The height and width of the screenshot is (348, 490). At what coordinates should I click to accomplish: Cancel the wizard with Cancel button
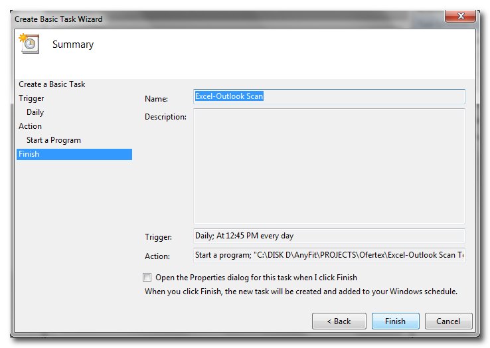click(448, 321)
